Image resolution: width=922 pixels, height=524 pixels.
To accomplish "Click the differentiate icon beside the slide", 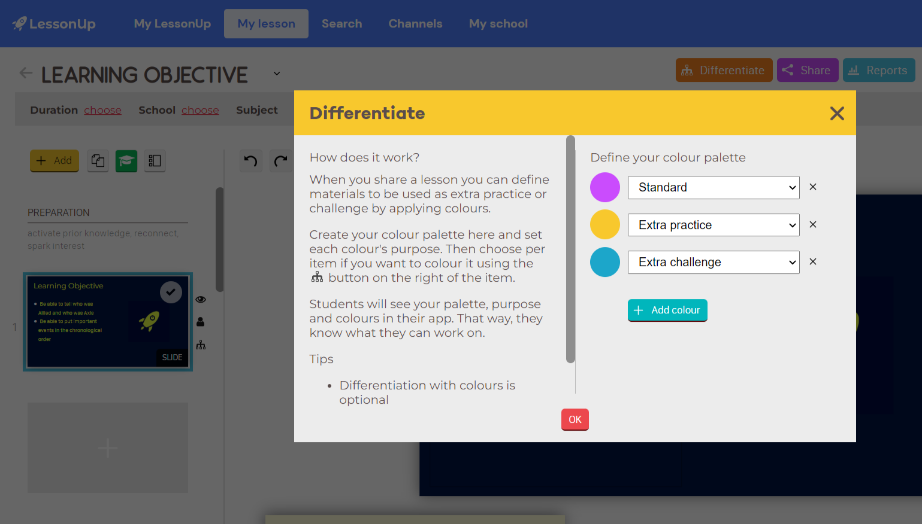I will pyautogui.click(x=201, y=345).
